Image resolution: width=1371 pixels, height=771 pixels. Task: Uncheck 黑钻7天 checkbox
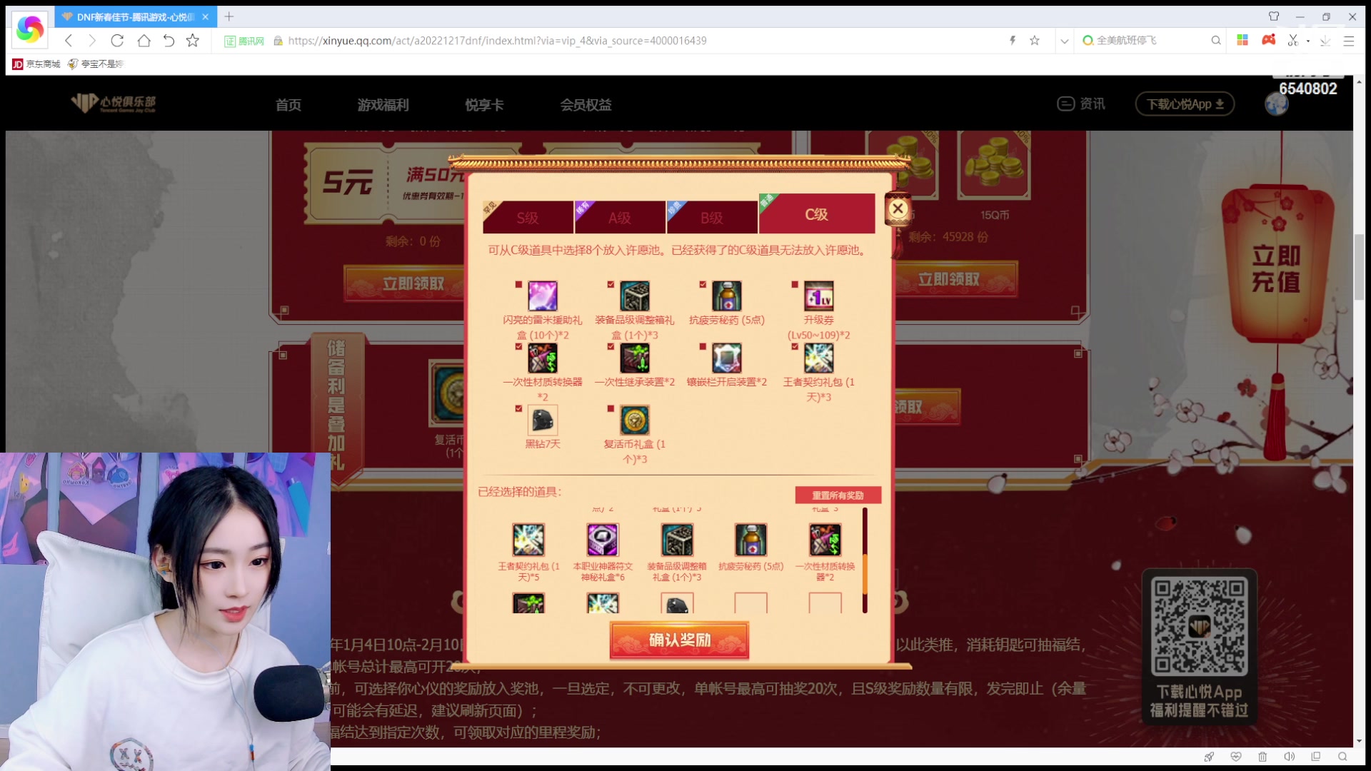click(x=518, y=408)
